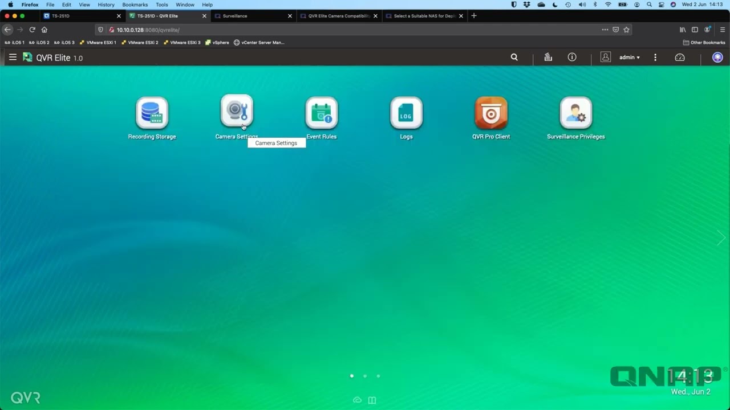The image size is (730, 410).
Task: Open page actions three-dot menu in URL bar
Action: (x=605, y=30)
